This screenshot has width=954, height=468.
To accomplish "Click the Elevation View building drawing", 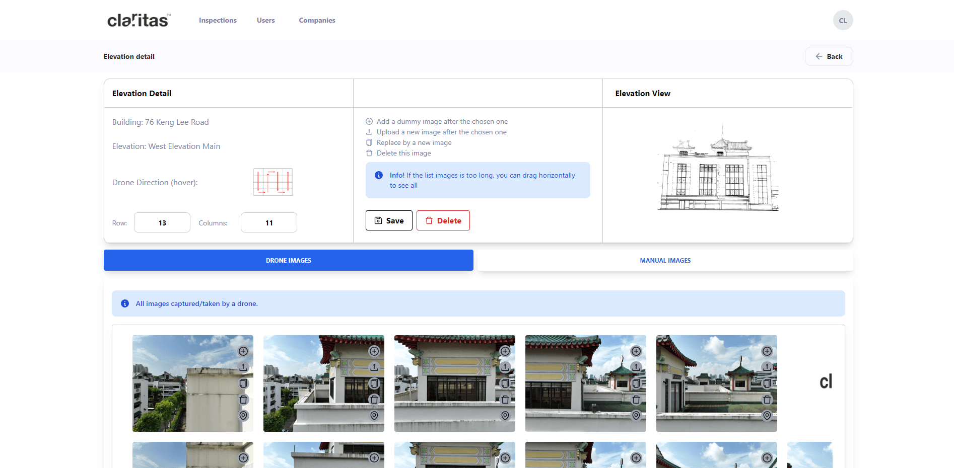I will click(x=718, y=169).
